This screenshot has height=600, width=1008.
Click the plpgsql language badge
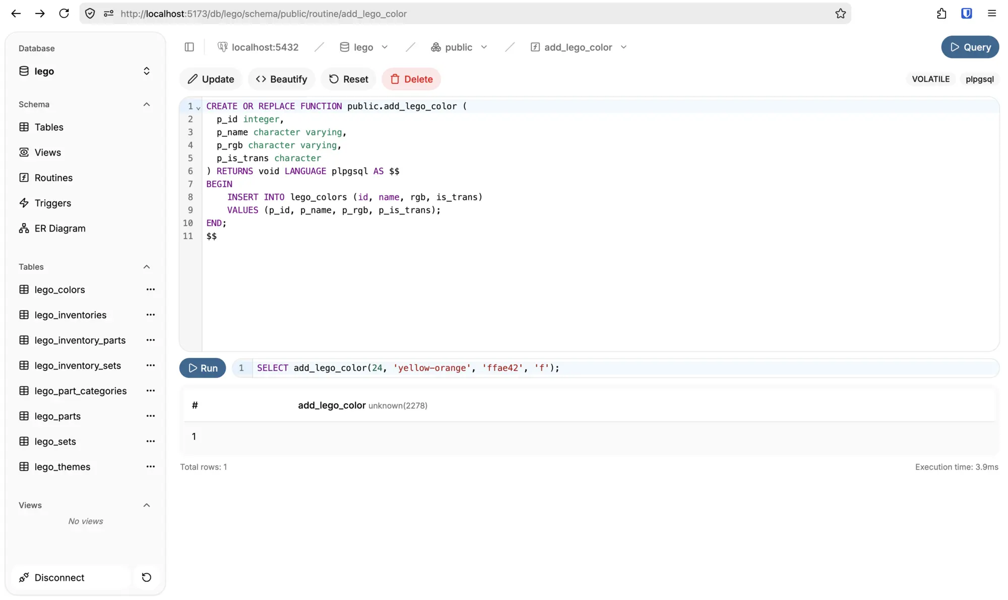tap(979, 79)
